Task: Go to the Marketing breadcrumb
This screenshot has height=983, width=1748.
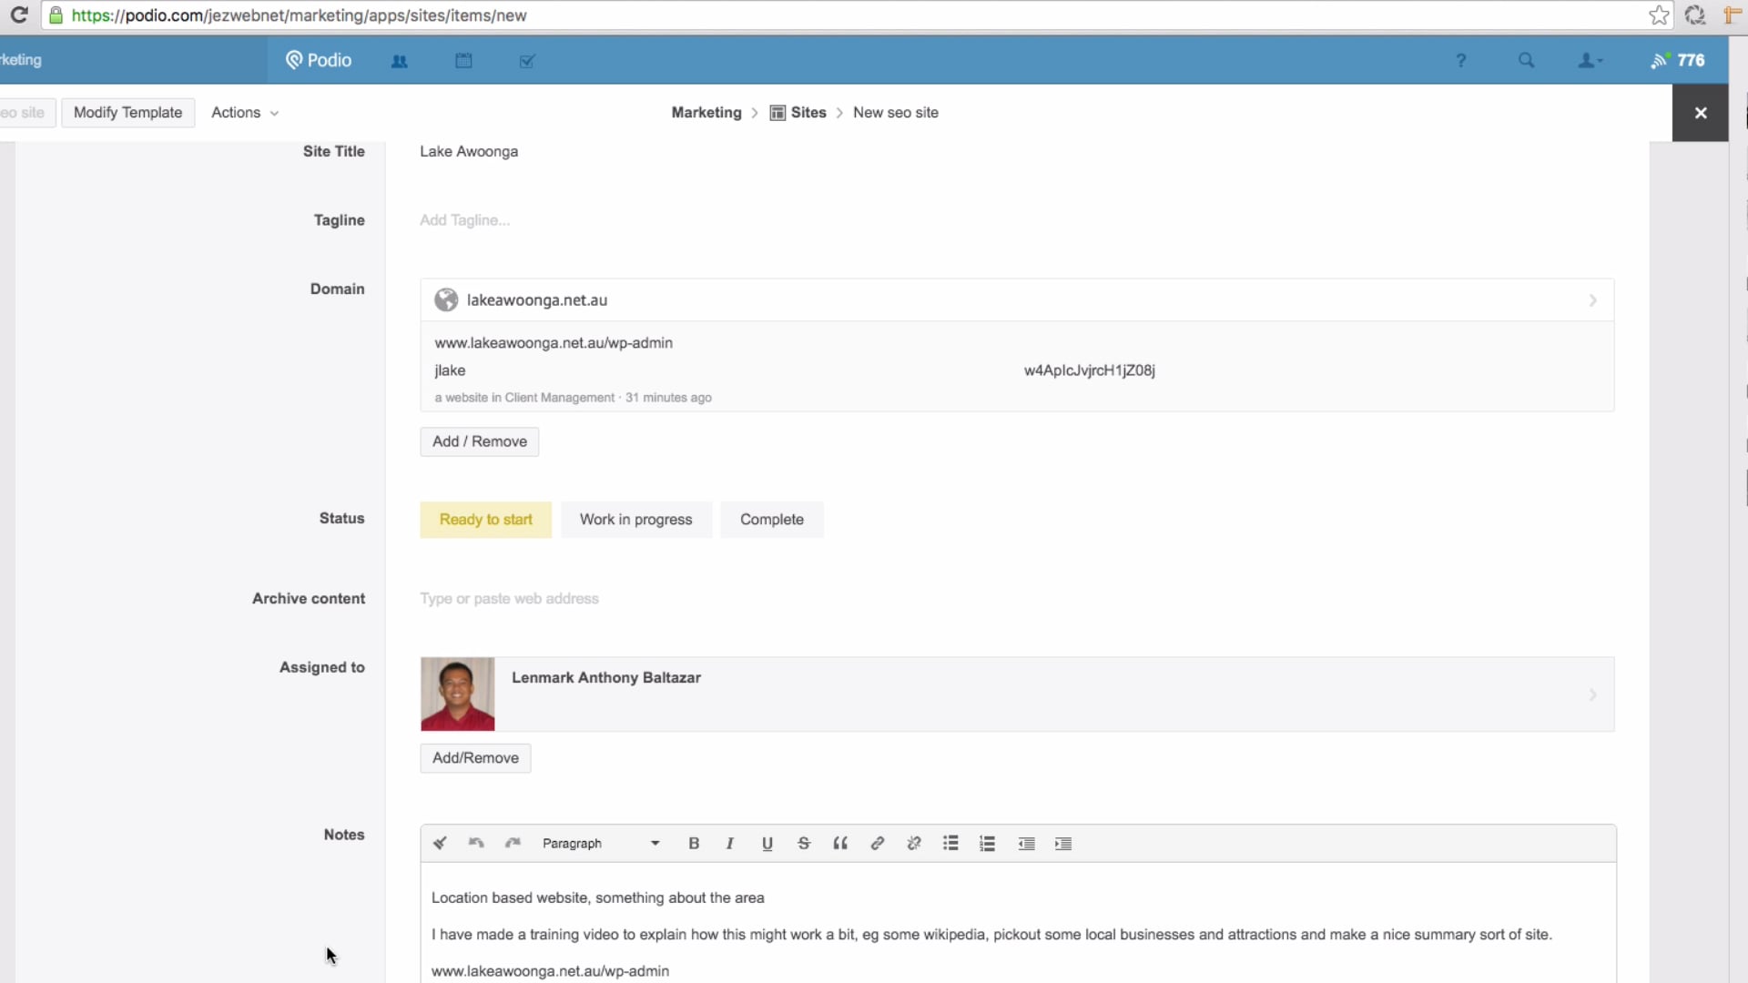Action: click(706, 112)
